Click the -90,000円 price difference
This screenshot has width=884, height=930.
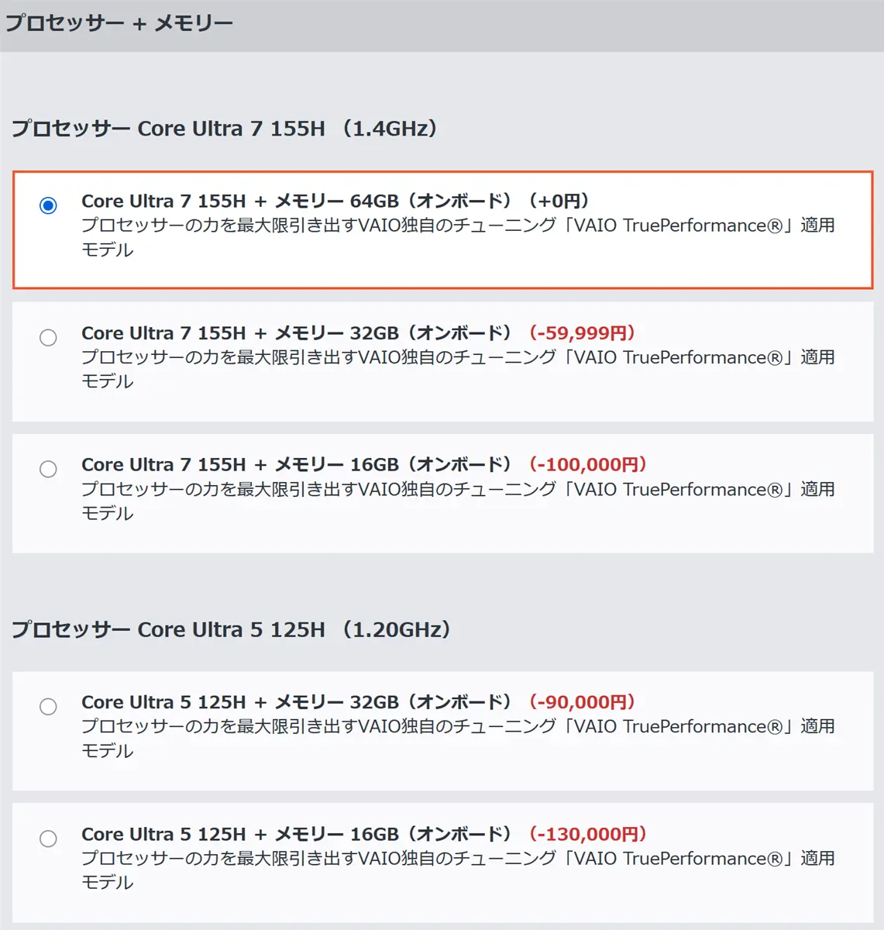click(582, 702)
